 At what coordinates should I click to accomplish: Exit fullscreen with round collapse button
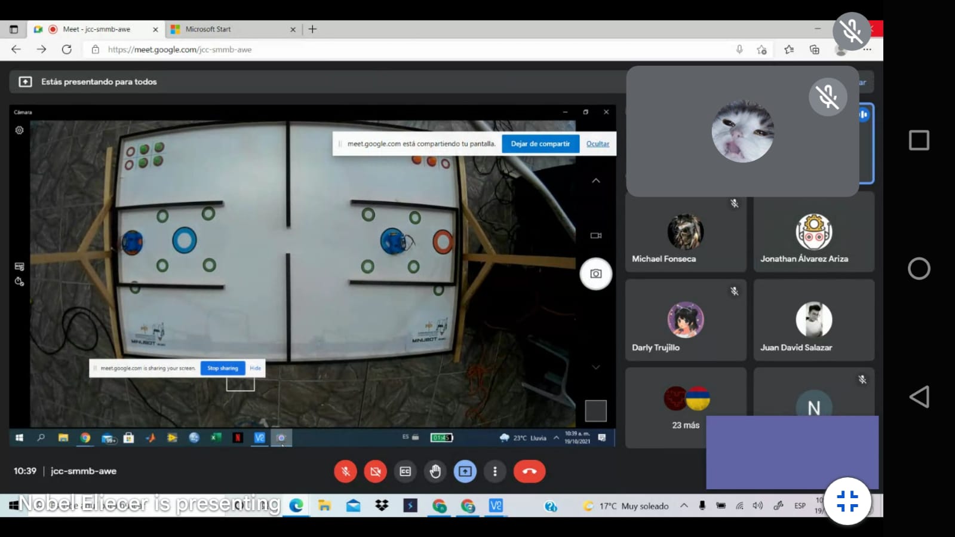(847, 501)
